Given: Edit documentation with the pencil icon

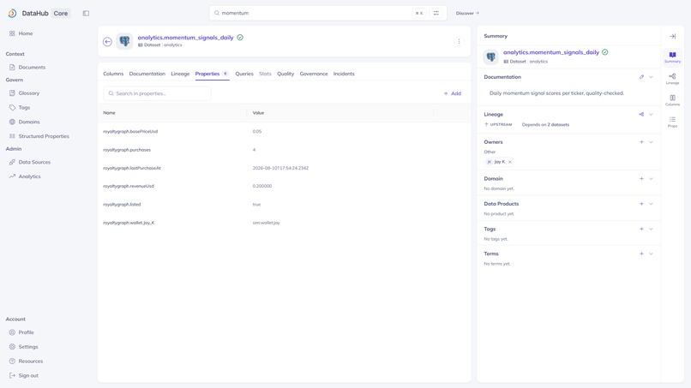Looking at the screenshot, I should (x=641, y=77).
